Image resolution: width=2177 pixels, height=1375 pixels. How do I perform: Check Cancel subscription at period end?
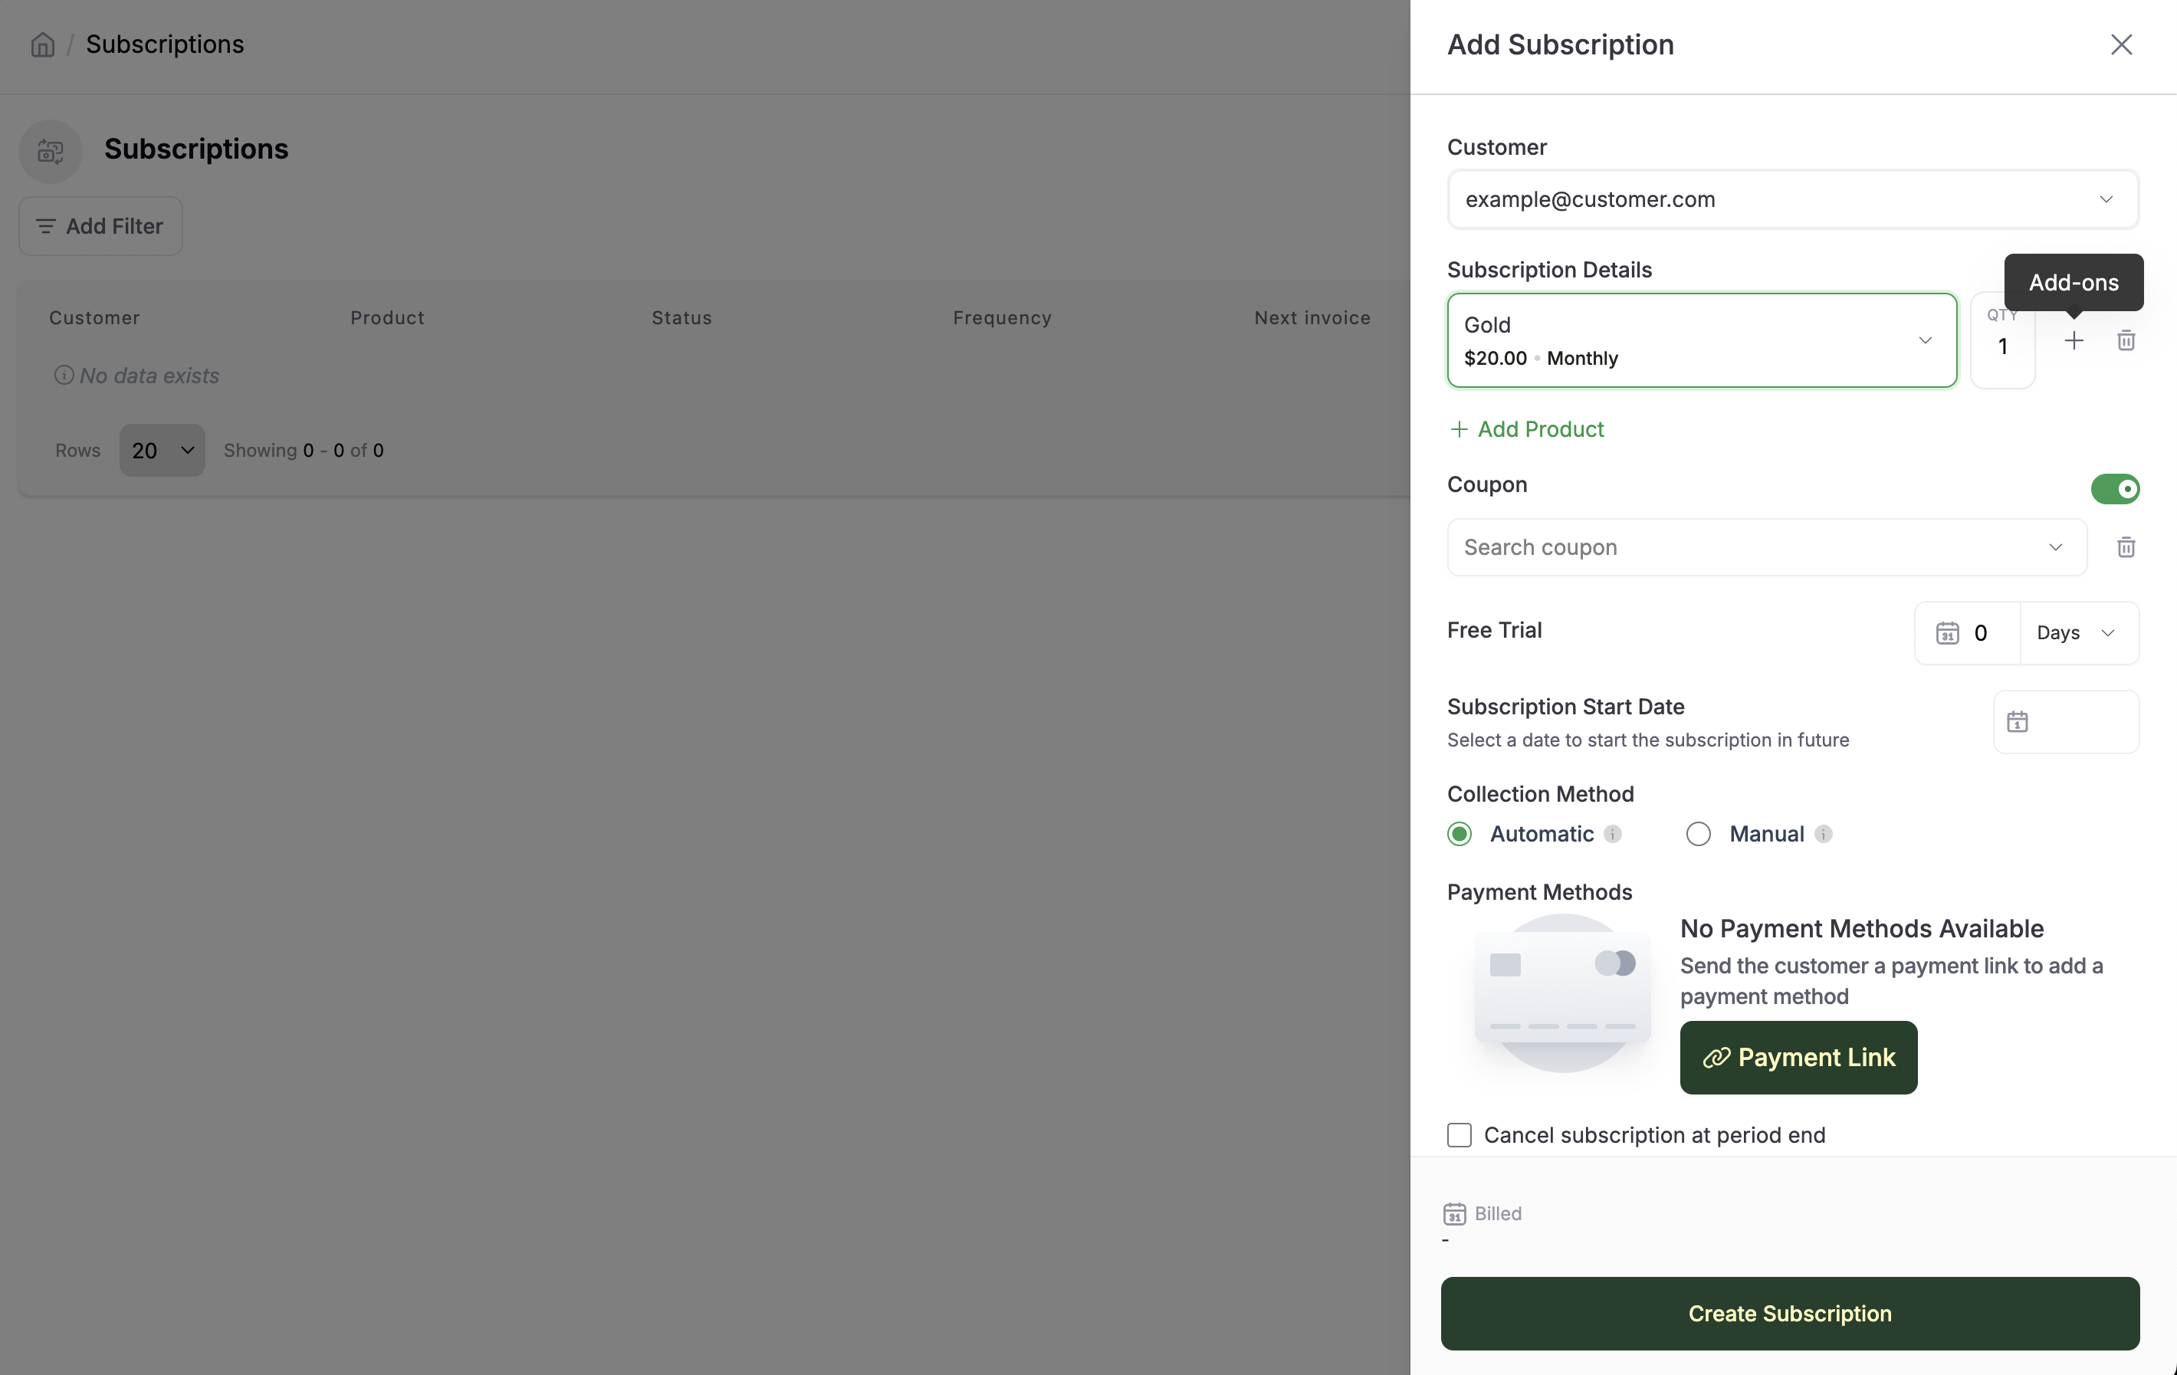(x=1460, y=1134)
